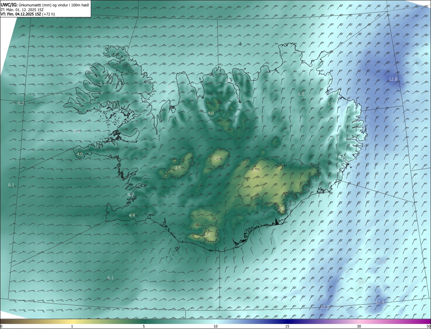431x329 pixels.
Task: Click the 5.9 value near the east coast
Action: click(330, 104)
